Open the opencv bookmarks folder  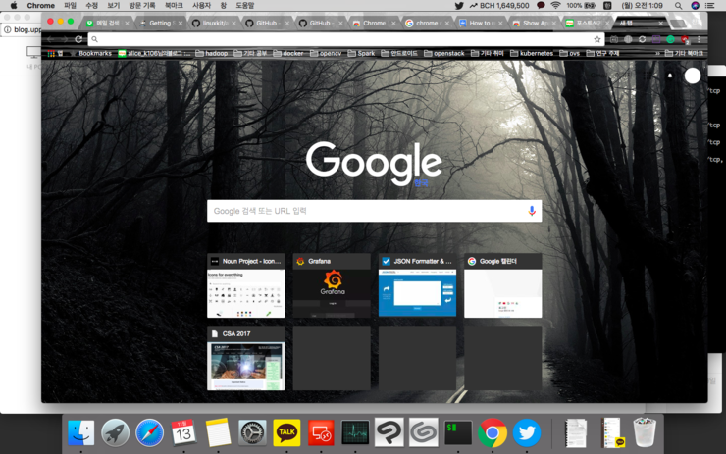[326, 53]
